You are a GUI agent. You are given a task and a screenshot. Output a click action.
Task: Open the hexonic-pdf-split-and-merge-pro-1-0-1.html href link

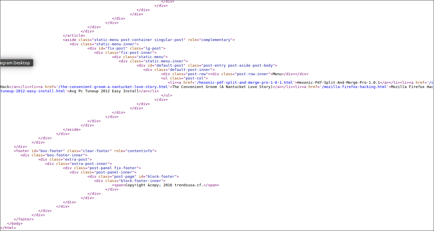[245, 83]
